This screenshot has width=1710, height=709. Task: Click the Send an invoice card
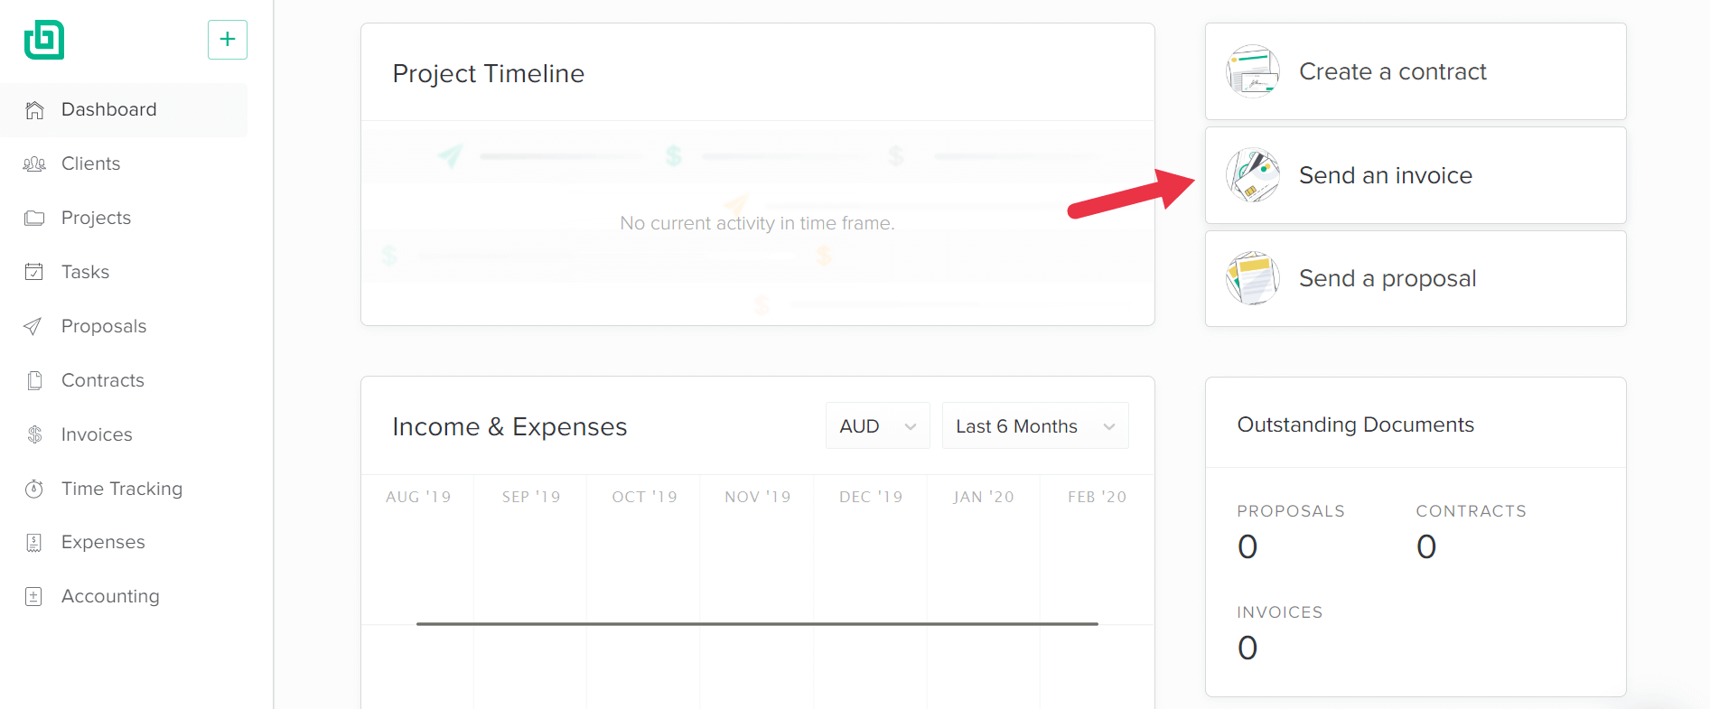point(1416,175)
